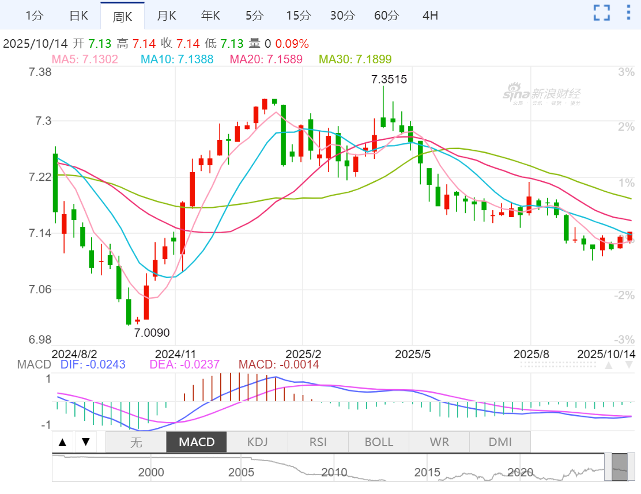641x494 pixels.
Task: Click the fullscreen expand icon
Action: [x=602, y=13]
